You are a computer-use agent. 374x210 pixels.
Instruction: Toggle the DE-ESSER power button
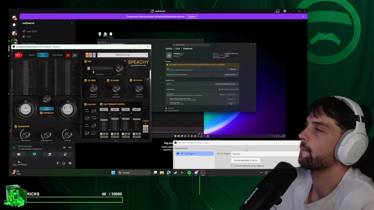pos(86,80)
